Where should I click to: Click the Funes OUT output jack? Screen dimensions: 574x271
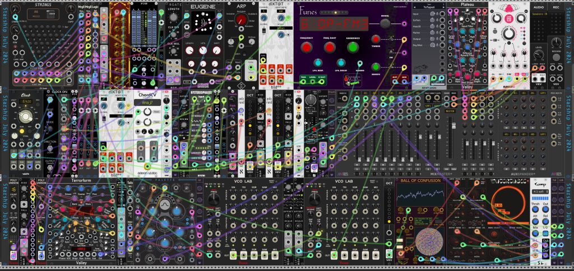tap(395, 81)
